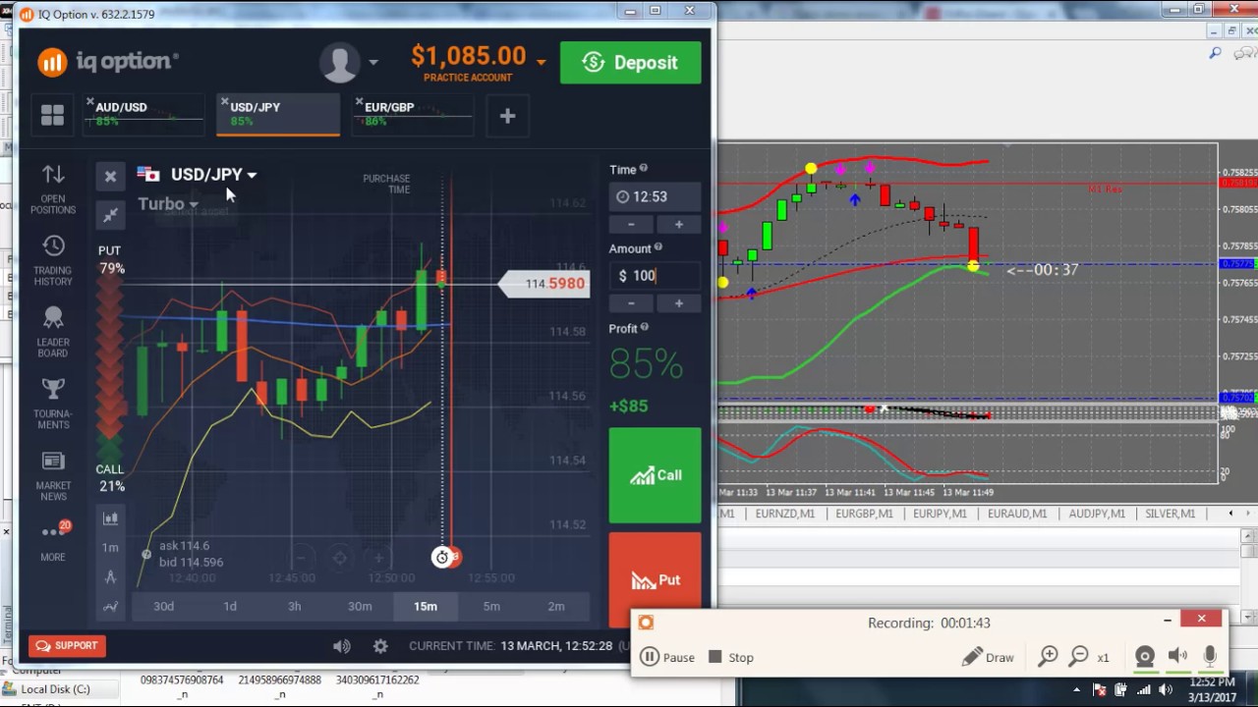This screenshot has height=707, width=1258.
Task: Expand the practice account balance dropdown
Action: pos(541,61)
